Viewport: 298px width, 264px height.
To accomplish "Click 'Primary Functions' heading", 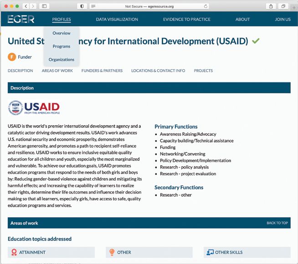I will click(x=176, y=127).
